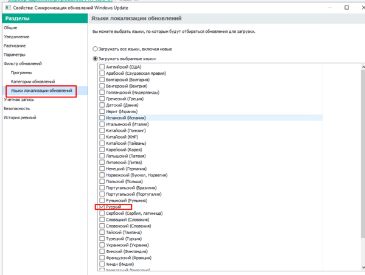Check the Португальский (Португалия) checkbox
Viewport: 365px width, 275px height.
[x=102, y=194]
